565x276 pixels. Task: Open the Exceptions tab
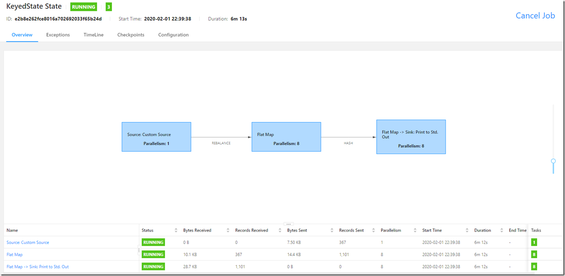tap(58, 35)
